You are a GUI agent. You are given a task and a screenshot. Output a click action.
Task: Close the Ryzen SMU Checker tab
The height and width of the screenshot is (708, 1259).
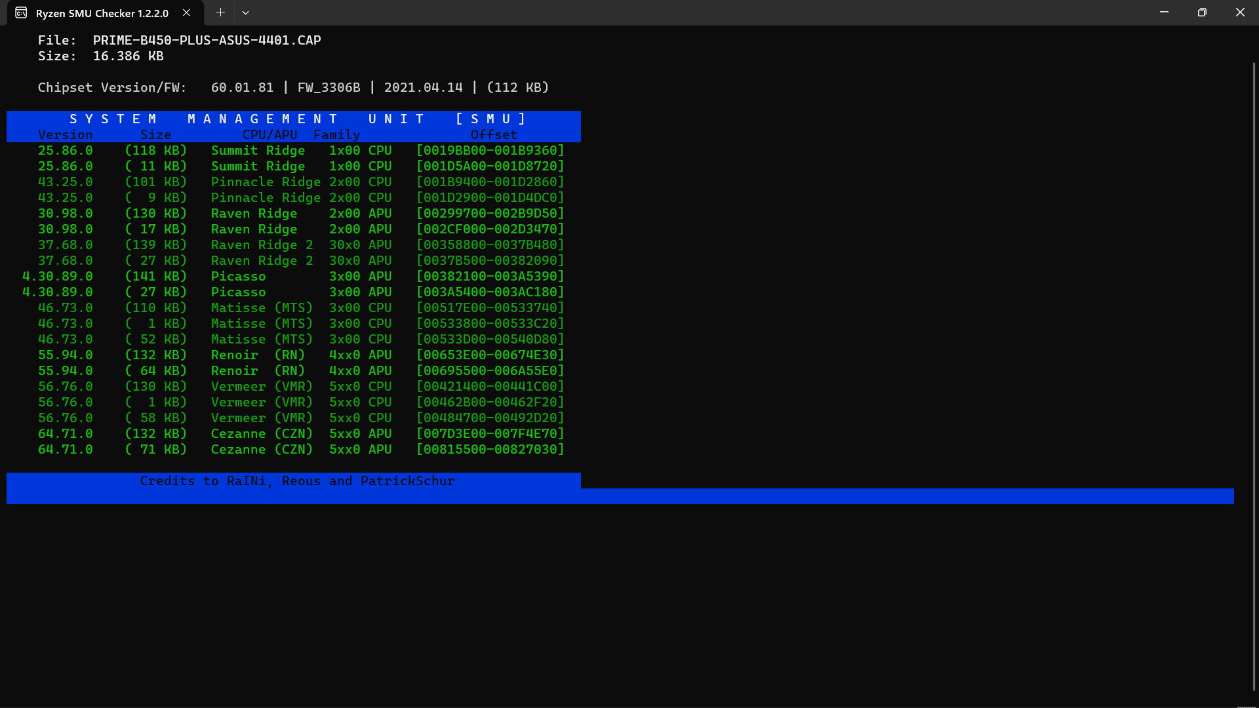pyautogui.click(x=186, y=12)
